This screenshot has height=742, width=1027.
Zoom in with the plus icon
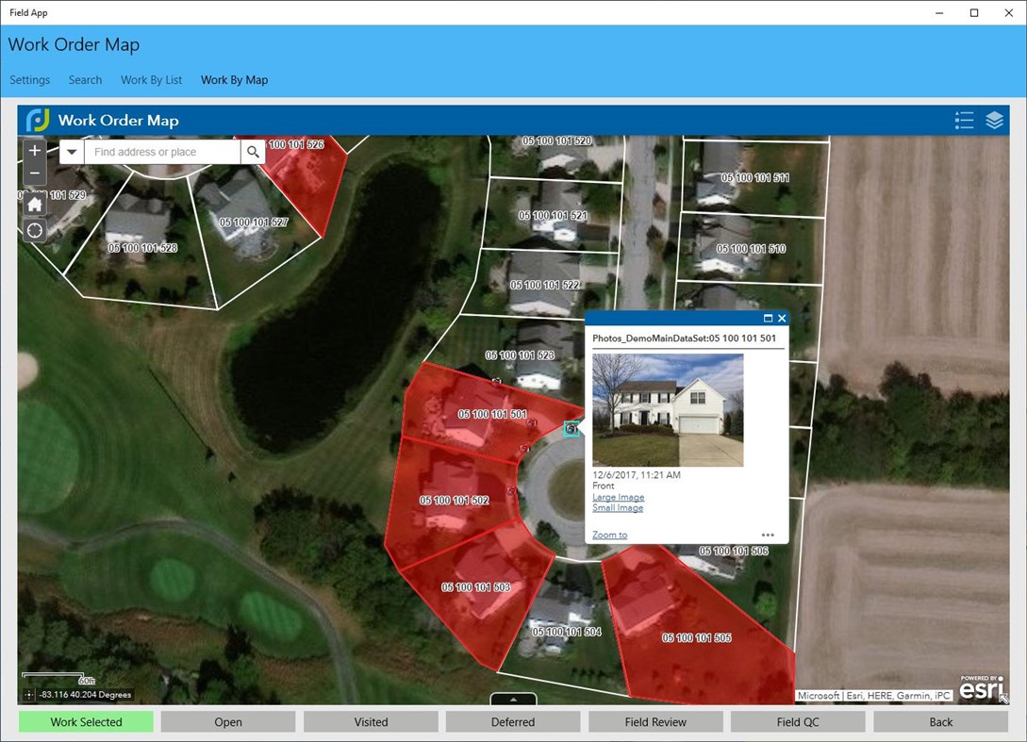[x=34, y=150]
